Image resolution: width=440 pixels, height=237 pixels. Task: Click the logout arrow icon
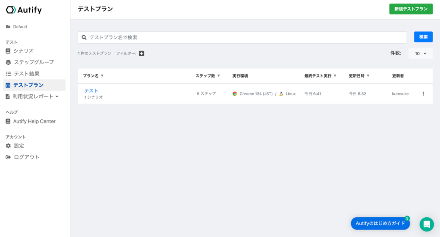(8, 157)
